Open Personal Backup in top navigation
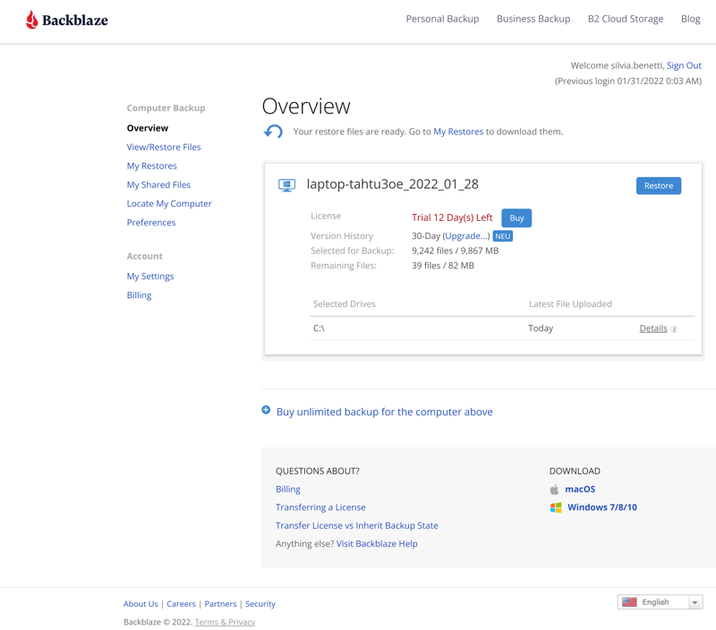 (442, 19)
